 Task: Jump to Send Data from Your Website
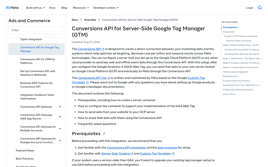(x=242, y=85)
